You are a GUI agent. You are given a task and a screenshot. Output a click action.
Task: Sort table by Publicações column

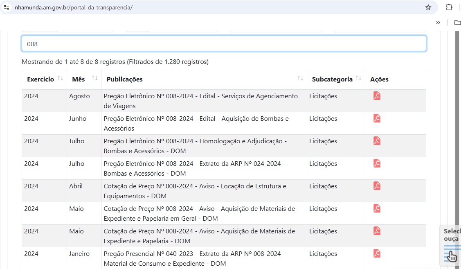tap(300, 79)
